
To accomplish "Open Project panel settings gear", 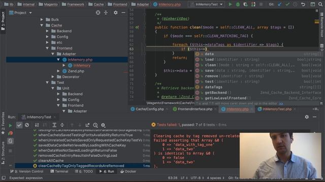I will click(115, 13).
